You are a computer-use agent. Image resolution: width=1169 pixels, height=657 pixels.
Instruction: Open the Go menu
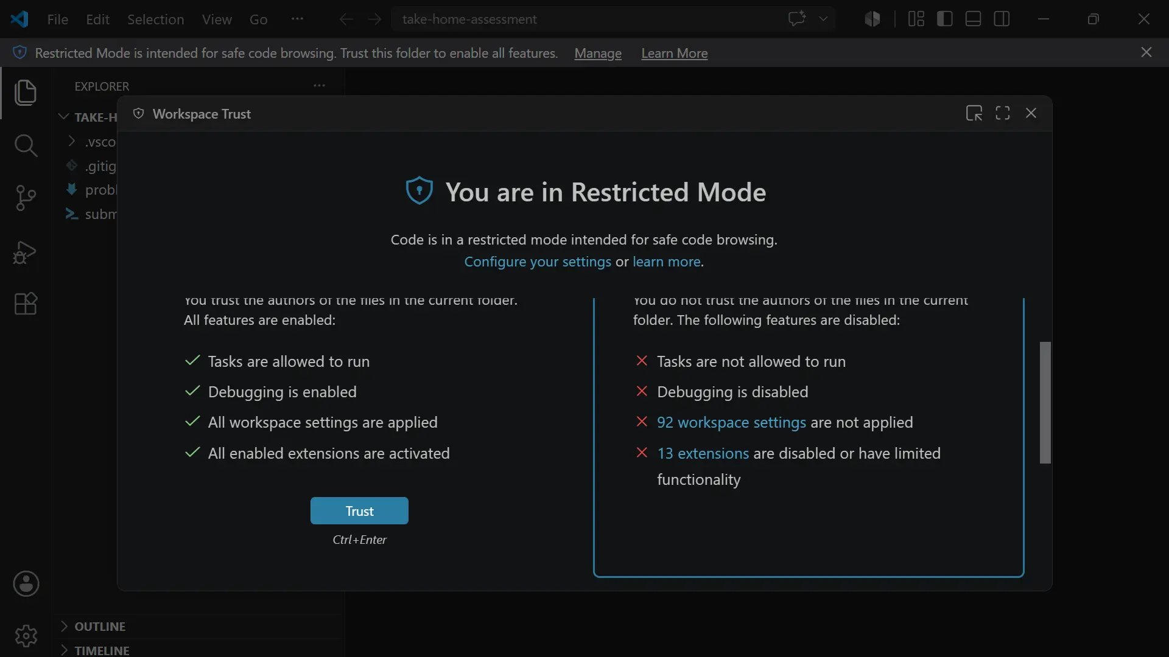point(258,19)
